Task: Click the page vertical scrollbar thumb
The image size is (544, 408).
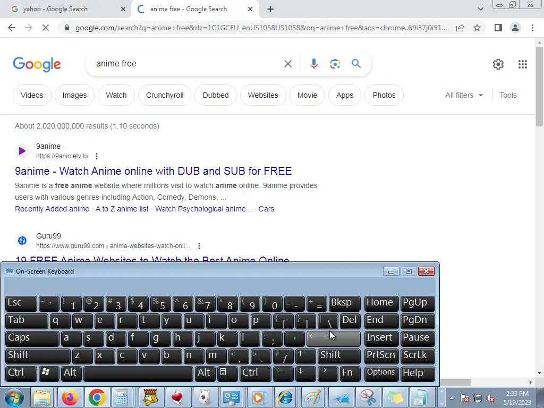Action: [x=539, y=87]
